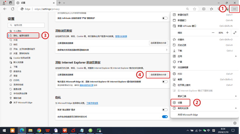Screen dimensions: 240x134
Task: Open 收藏夹 from the Edge menu
Action: tap(205, 39)
